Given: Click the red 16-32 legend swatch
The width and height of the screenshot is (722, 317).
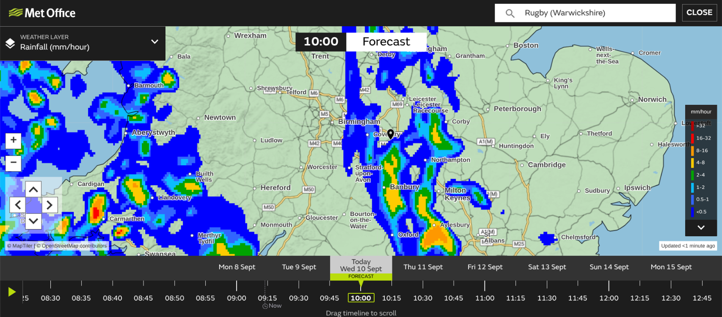Looking at the screenshot, I should (x=693, y=138).
